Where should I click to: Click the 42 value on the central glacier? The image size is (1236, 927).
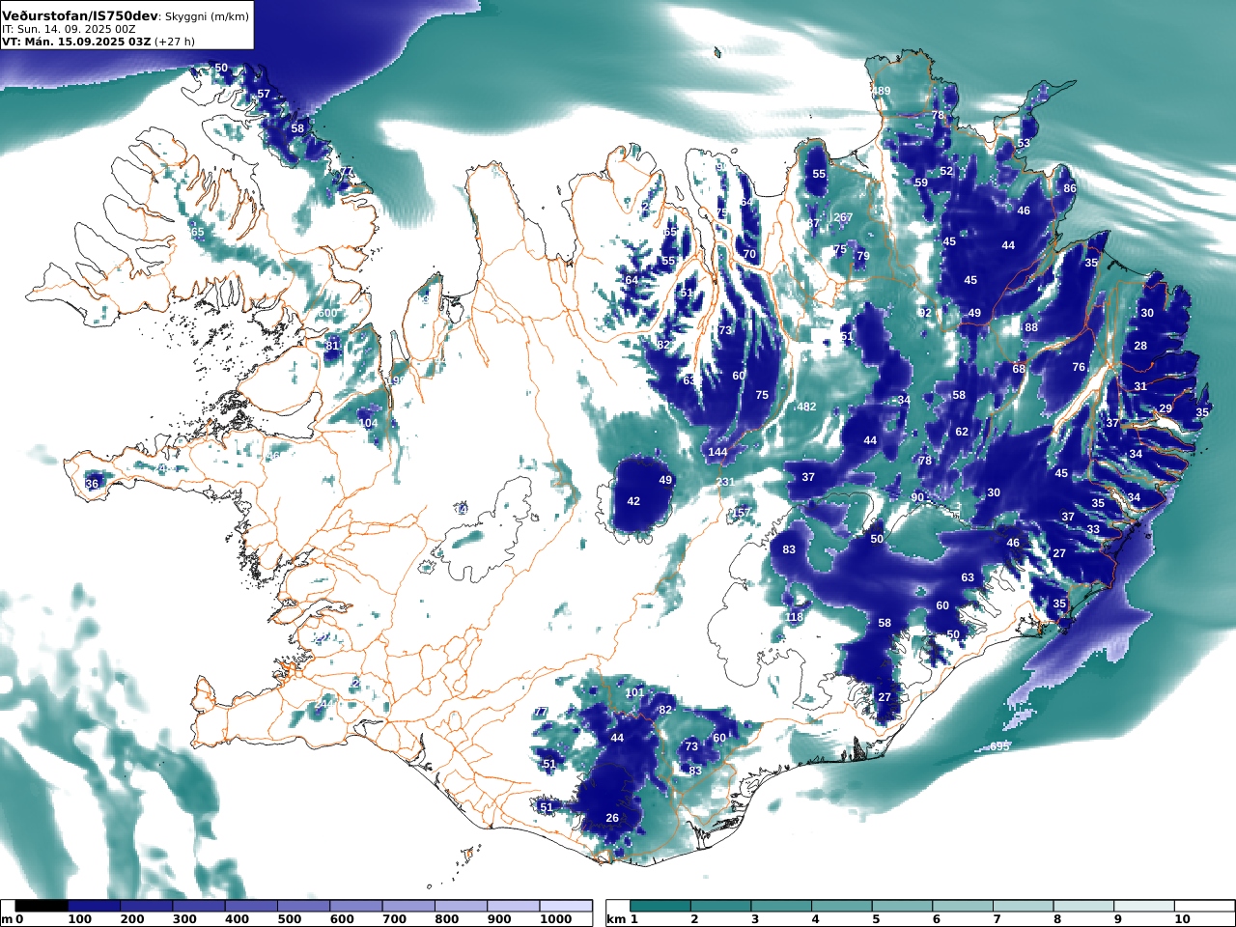[633, 501]
